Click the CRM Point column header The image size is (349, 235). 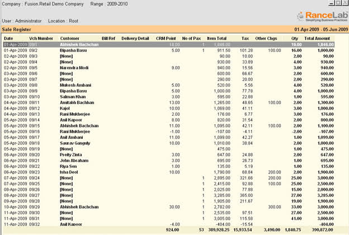[166, 38]
